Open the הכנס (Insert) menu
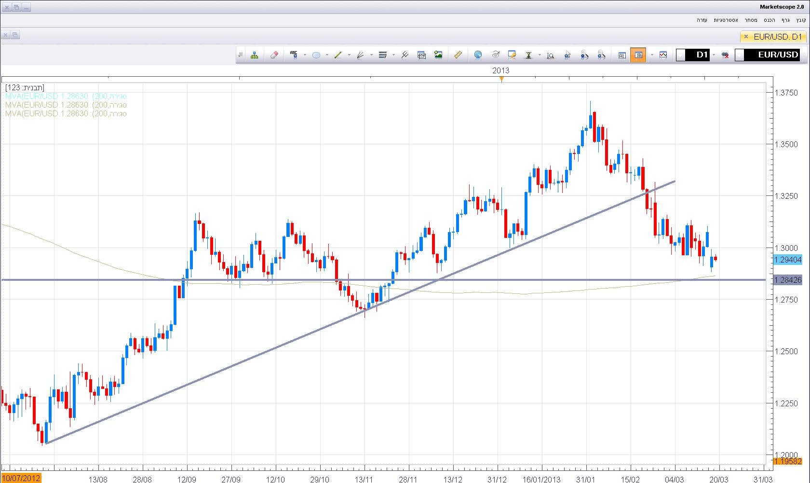Image resolution: width=810 pixels, height=483 pixels. (769, 20)
